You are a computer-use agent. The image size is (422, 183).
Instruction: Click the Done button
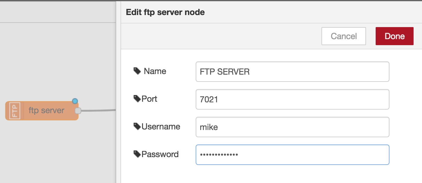[394, 36]
